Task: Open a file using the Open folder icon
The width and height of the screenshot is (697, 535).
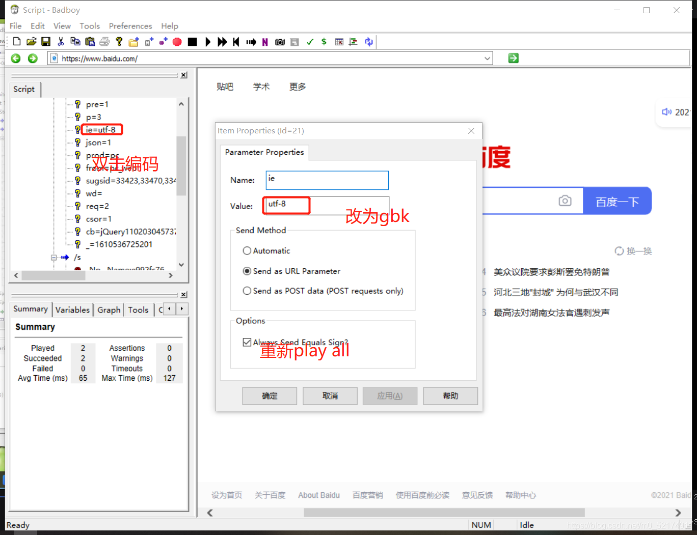Action: tap(31, 42)
